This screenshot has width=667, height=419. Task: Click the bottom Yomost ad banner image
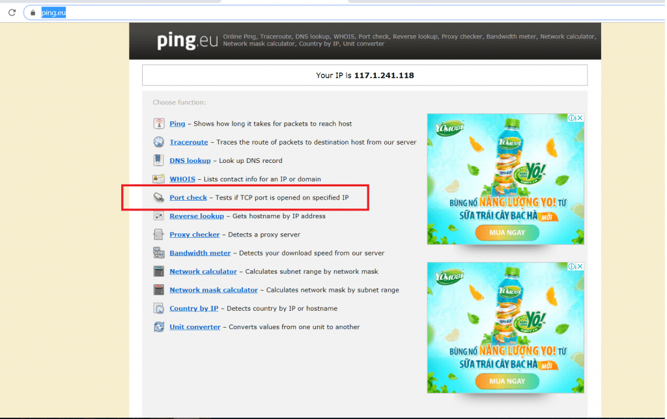[x=505, y=332]
